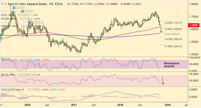This screenshot has width=201, height=108.
Task: Click Fibonacci level 0.382(1.66322)
Action: point(173,29)
